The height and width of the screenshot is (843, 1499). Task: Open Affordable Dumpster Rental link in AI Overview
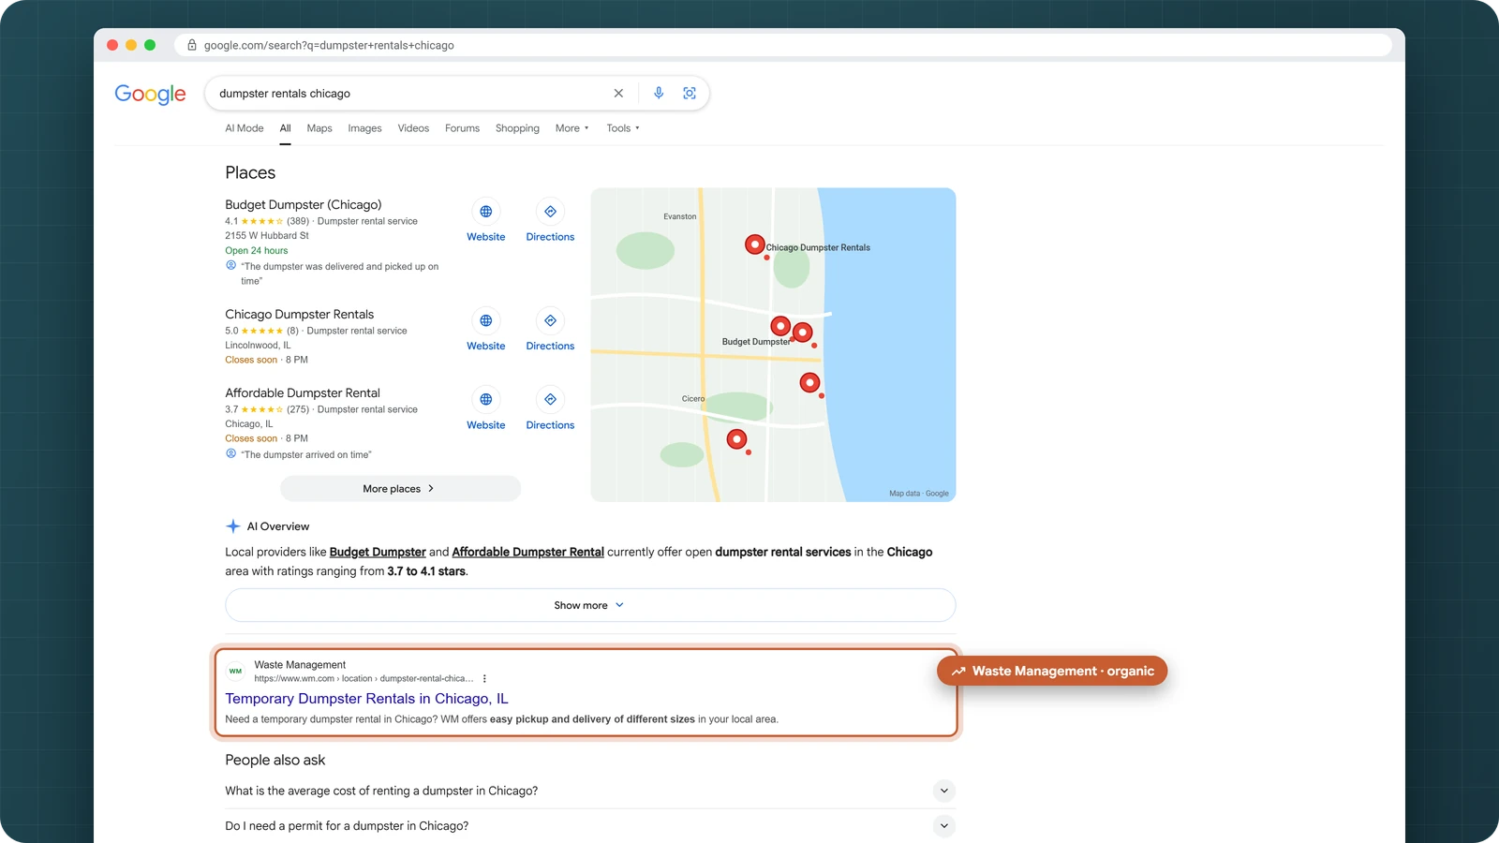[527, 552]
